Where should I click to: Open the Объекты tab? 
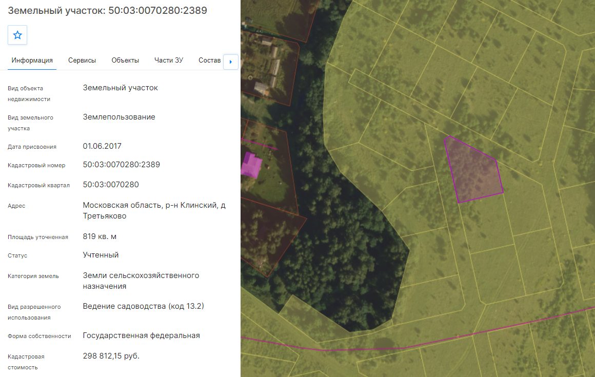point(125,61)
